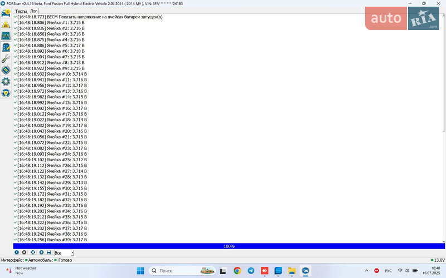Click the blue 100% progress bar
This screenshot has height=278, width=446.
229,246
